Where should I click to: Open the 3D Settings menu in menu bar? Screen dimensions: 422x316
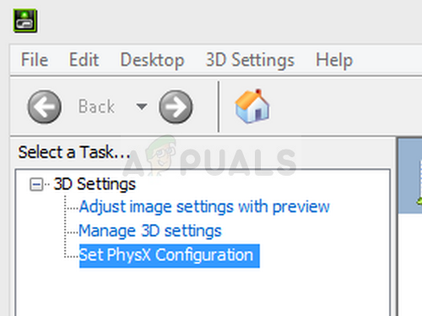point(250,60)
